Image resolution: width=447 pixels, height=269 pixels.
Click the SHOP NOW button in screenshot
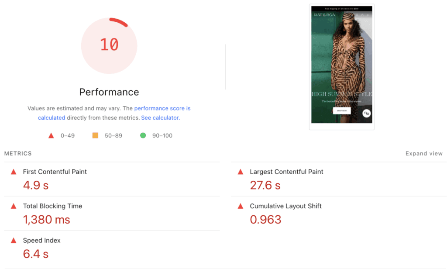click(341, 110)
